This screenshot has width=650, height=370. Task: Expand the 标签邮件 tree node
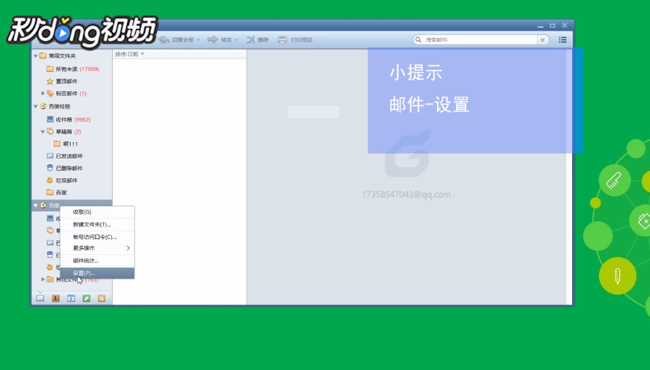43,93
